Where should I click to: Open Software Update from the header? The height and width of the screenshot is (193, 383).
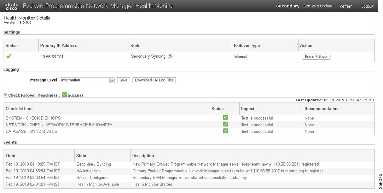(x=318, y=6)
